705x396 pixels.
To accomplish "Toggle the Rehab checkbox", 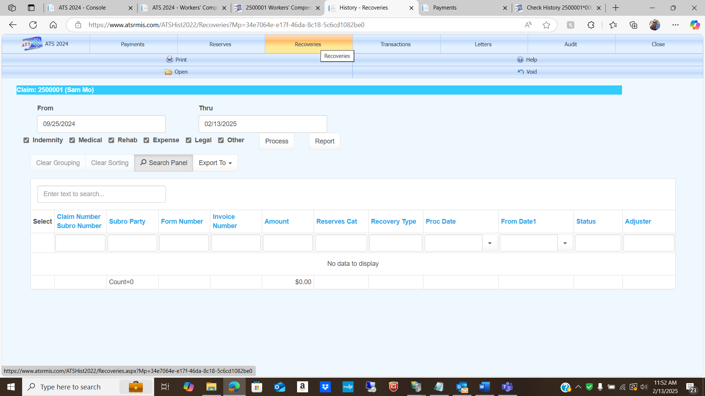I will coord(111,140).
